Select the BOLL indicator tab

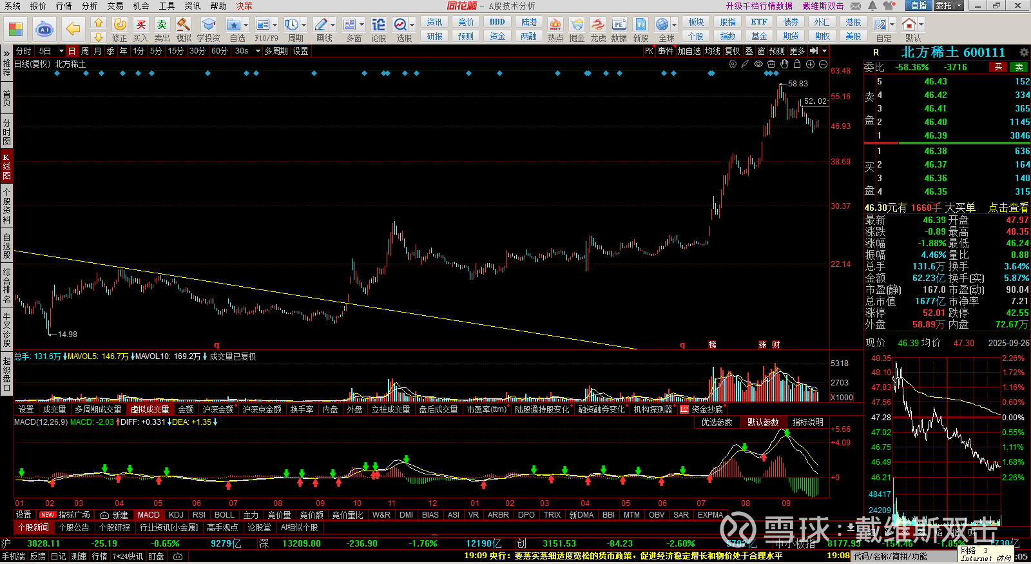(224, 515)
